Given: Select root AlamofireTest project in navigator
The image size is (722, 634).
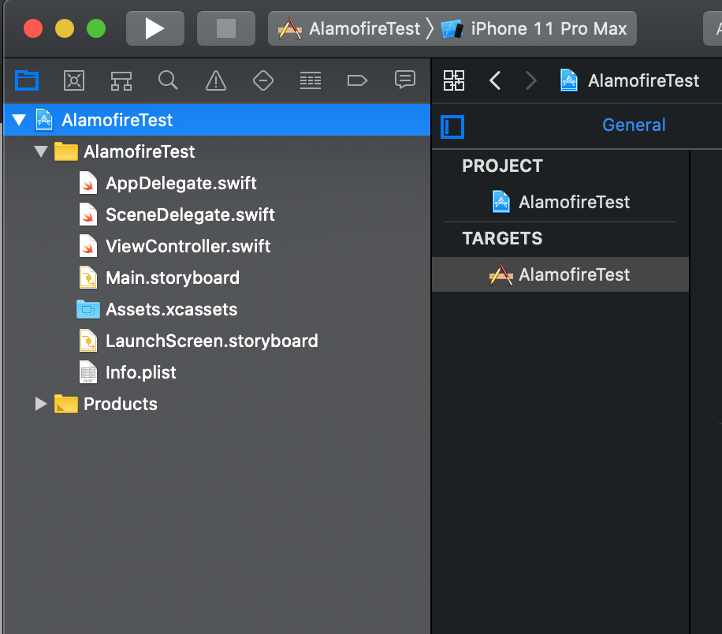Looking at the screenshot, I should coord(217,121).
